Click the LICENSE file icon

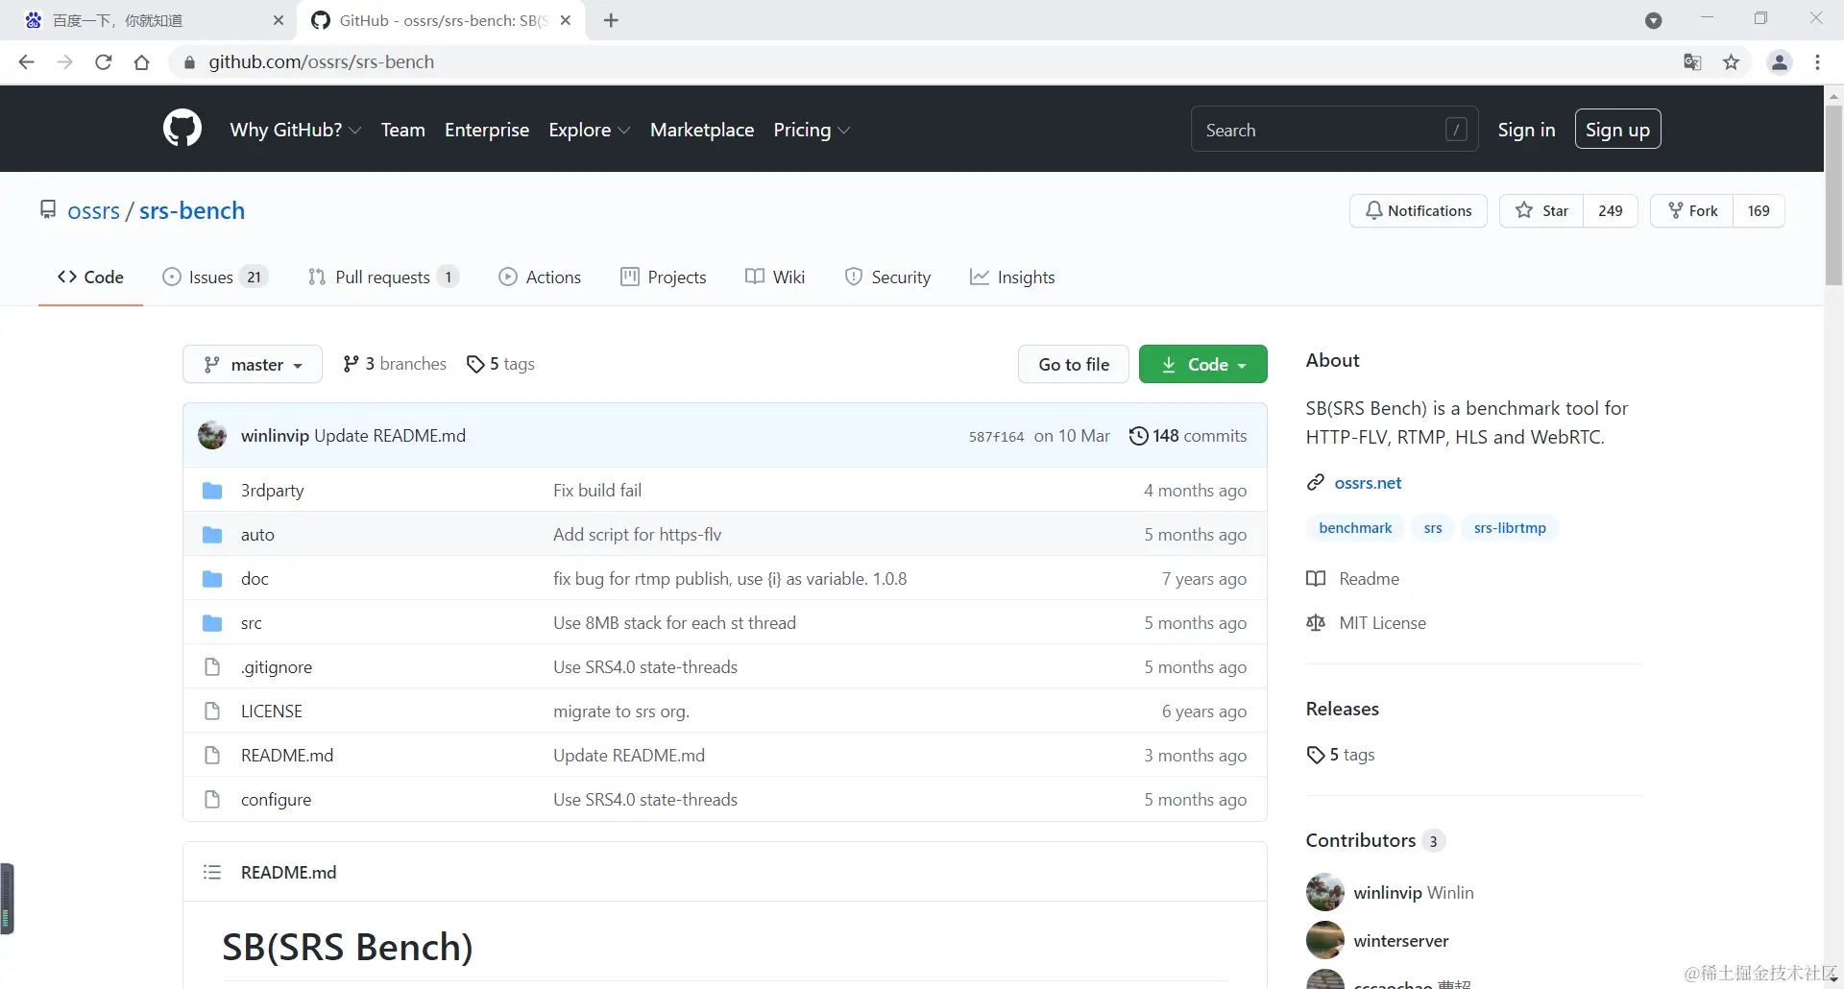pyautogui.click(x=212, y=712)
